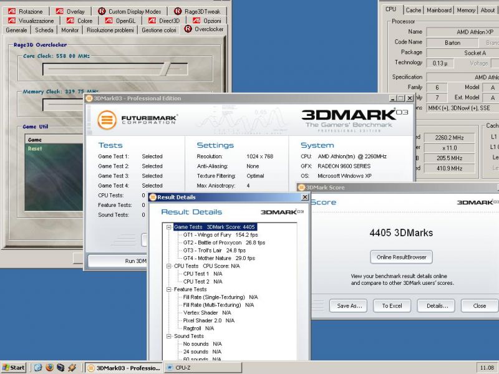Open the Windows Start menu
Image resolution: width=499 pixels, height=374 pixels.
[x=13, y=368]
